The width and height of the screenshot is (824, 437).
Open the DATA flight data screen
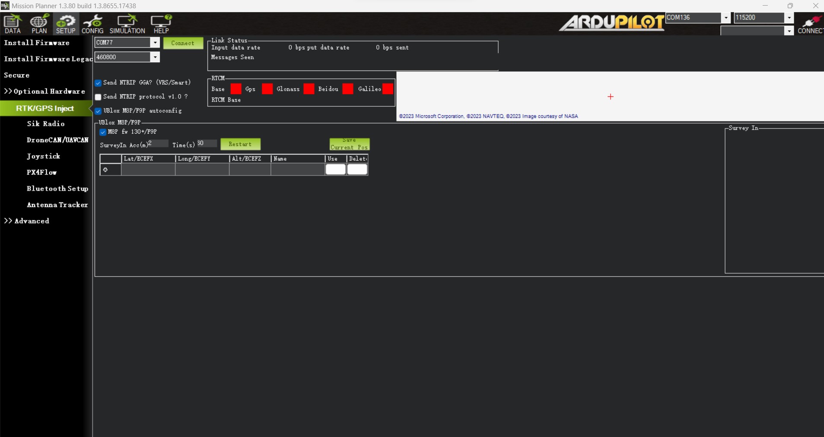(x=13, y=24)
